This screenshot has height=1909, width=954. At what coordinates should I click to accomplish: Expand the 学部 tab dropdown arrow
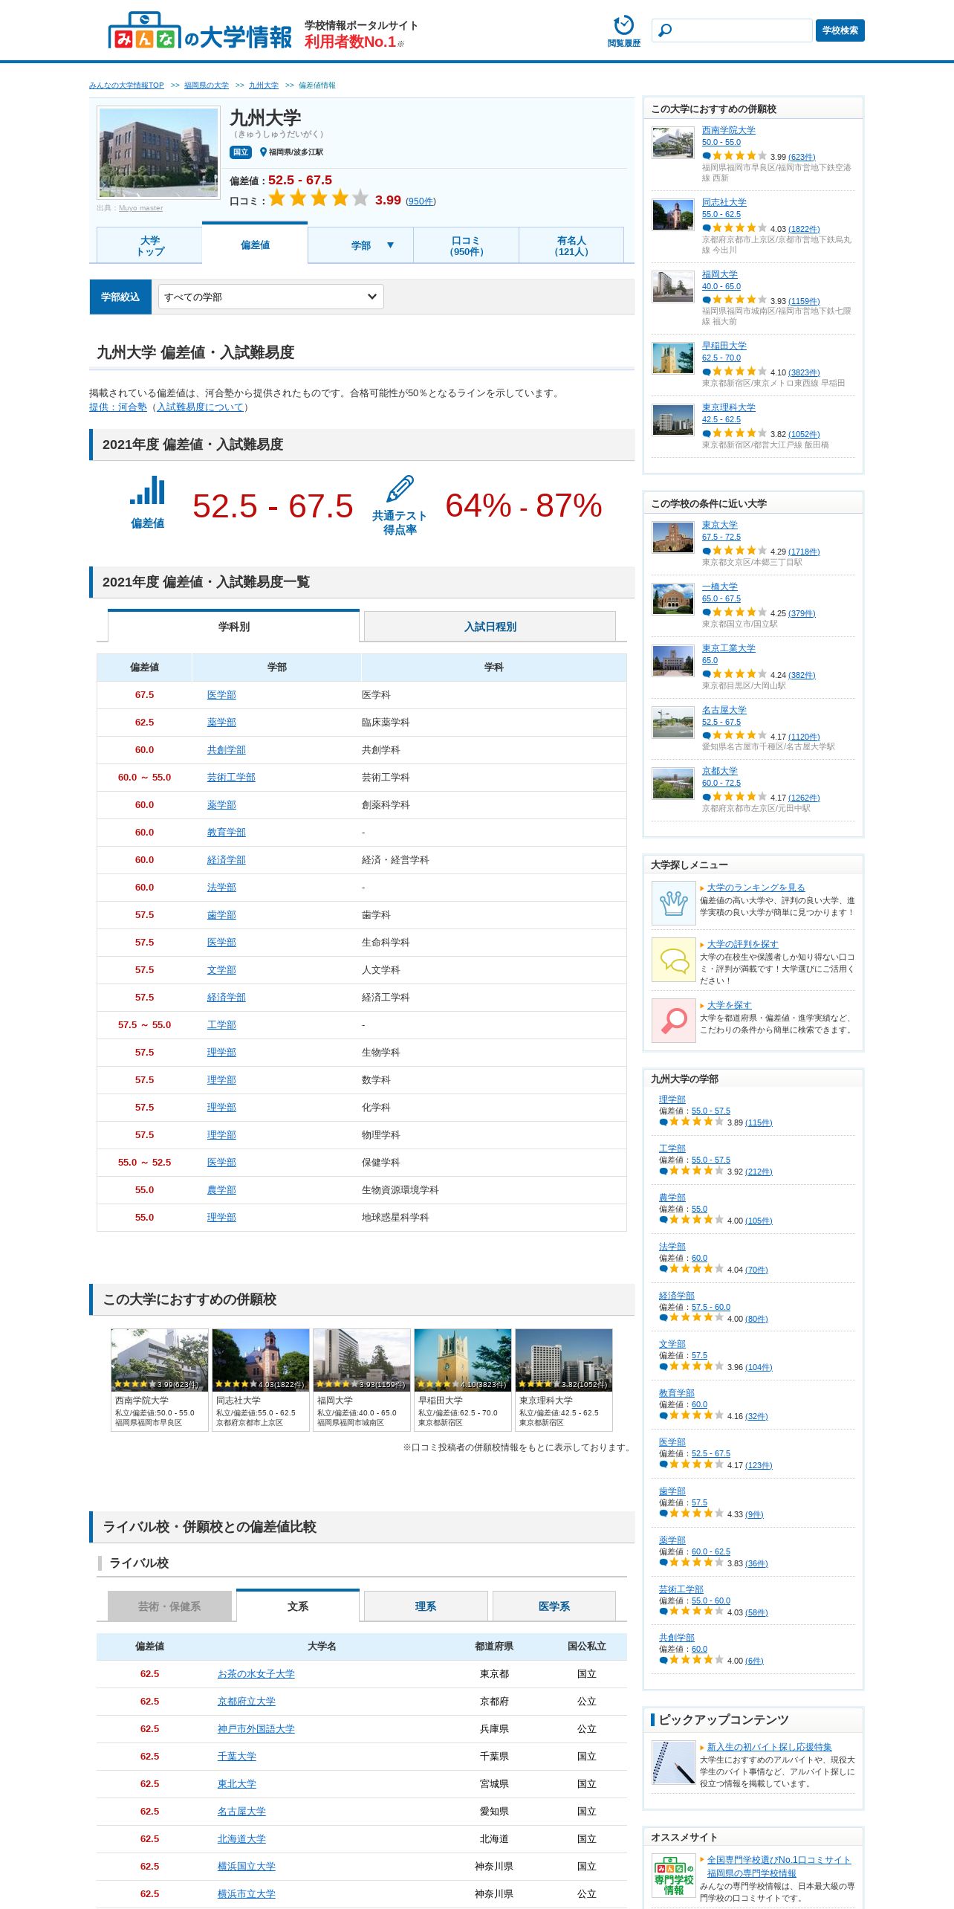click(x=390, y=245)
